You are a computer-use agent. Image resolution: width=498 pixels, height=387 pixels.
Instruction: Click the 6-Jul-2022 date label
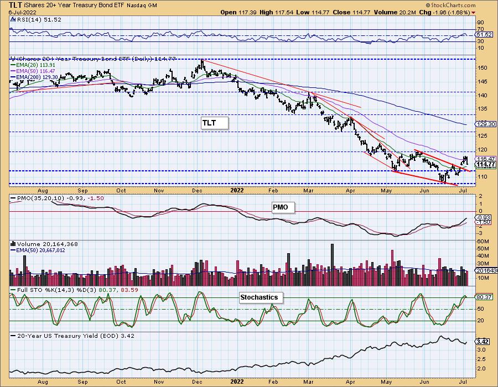pyautogui.click(x=23, y=12)
